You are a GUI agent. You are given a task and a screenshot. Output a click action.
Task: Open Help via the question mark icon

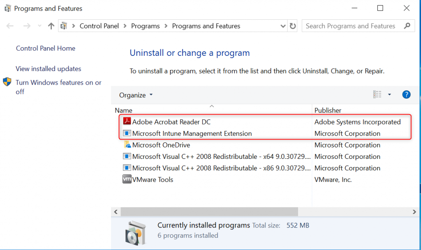[x=406, y=94]
